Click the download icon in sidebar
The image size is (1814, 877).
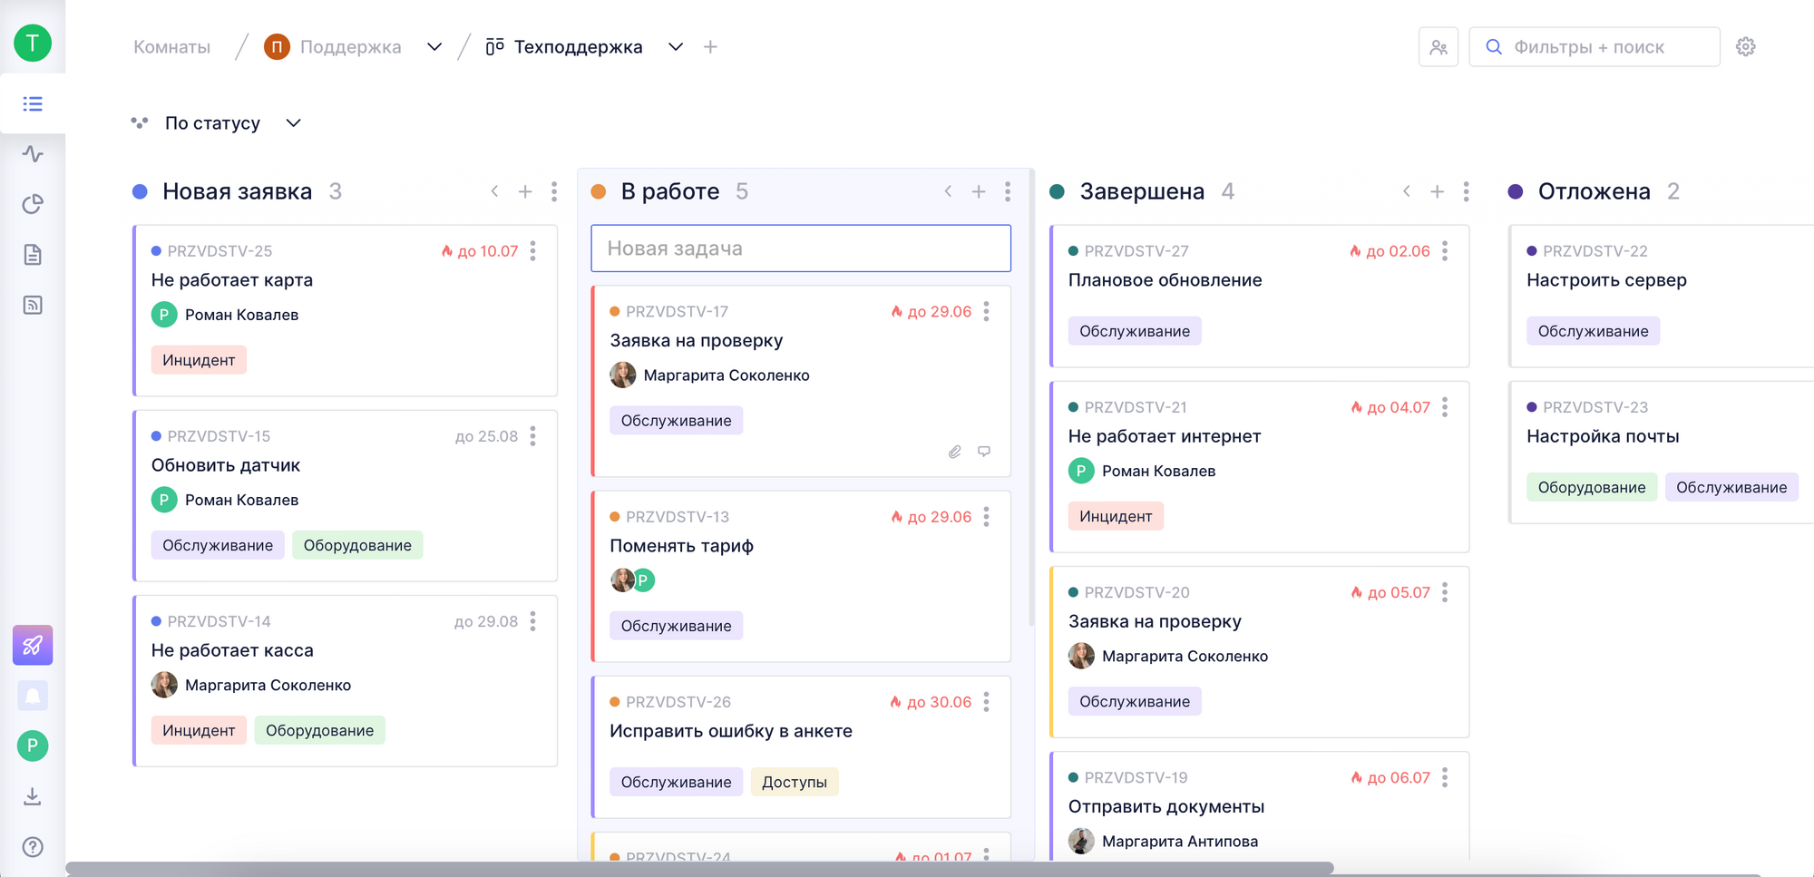tap(33, 796)
